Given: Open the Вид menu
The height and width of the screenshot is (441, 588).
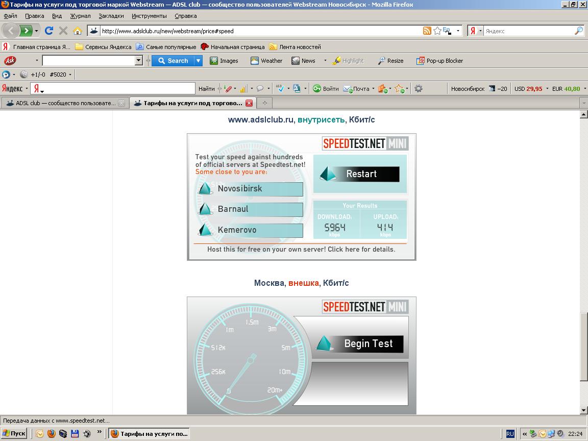Looking at the screenshot, I should [57, 16].
